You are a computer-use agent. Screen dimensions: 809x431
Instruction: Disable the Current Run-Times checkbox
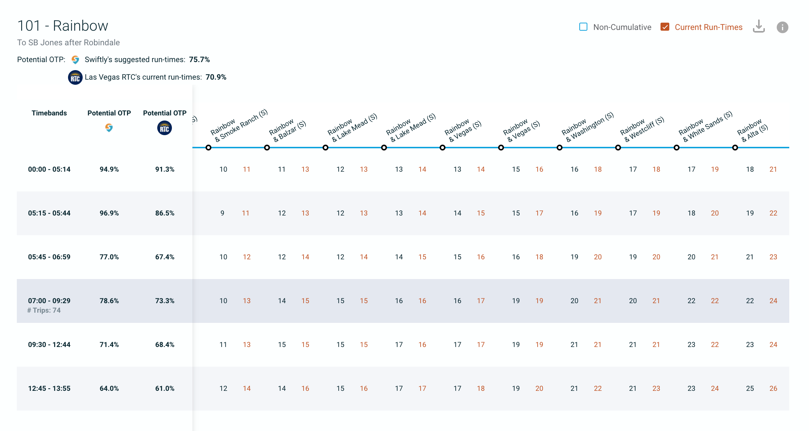[665, 27]
